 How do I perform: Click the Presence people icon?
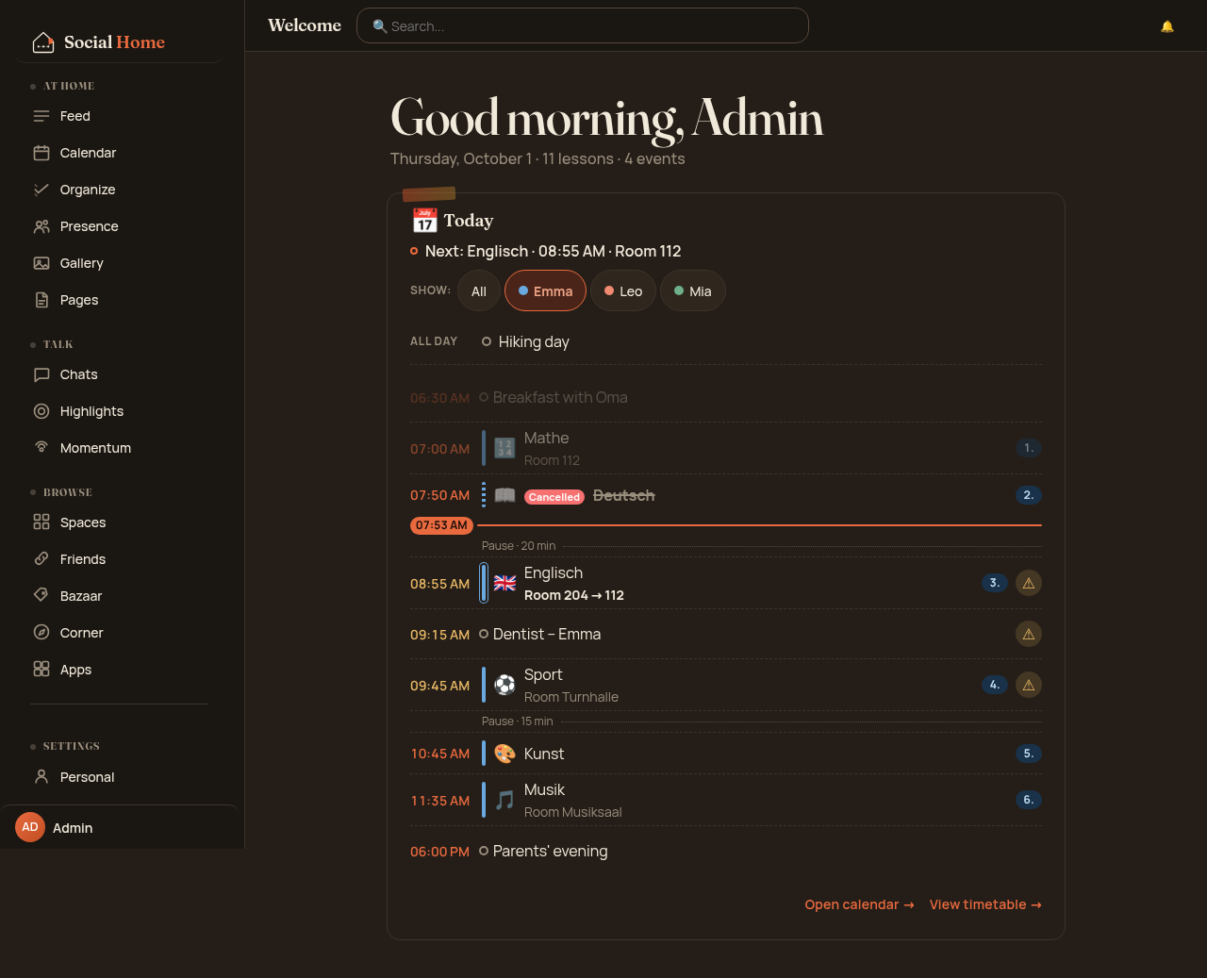pyautogui.click(x=41, y=226)
